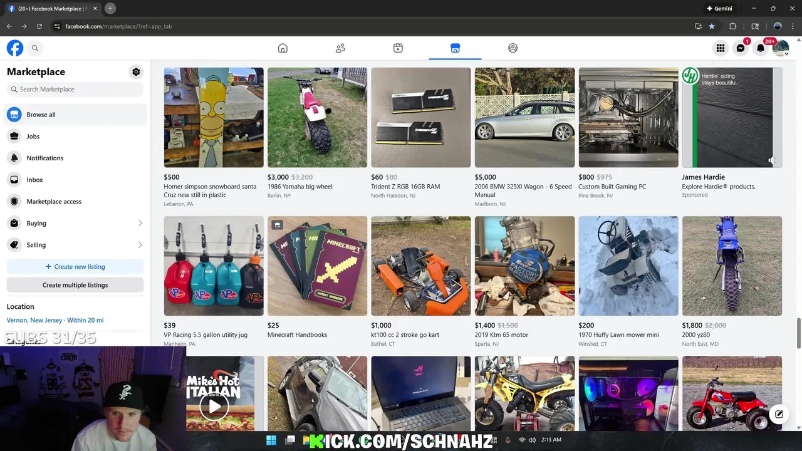The image size is (802, 451).
Task: Open VP Racing utility jug photo
Action: [214, 266]
